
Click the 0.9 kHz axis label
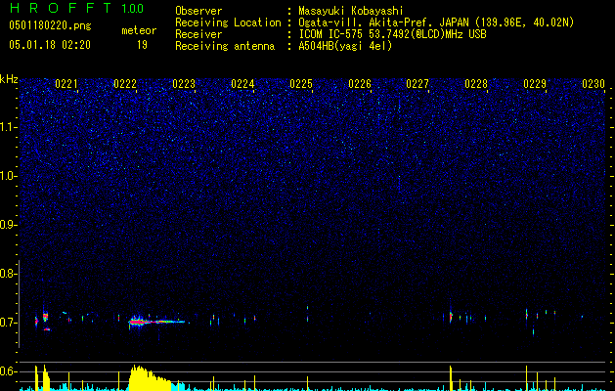[x=8, y=225]
